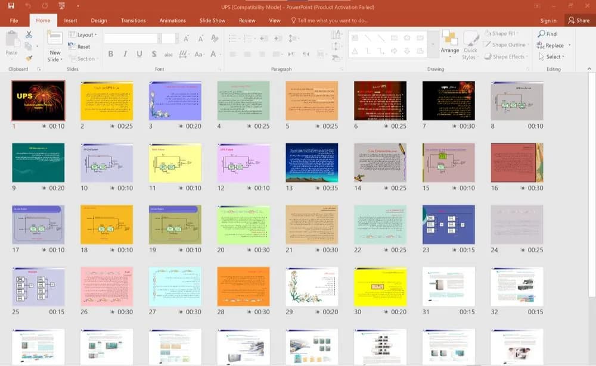Click the Save icon in the title bar
596x366 pixels.
[x=11, y=6]
